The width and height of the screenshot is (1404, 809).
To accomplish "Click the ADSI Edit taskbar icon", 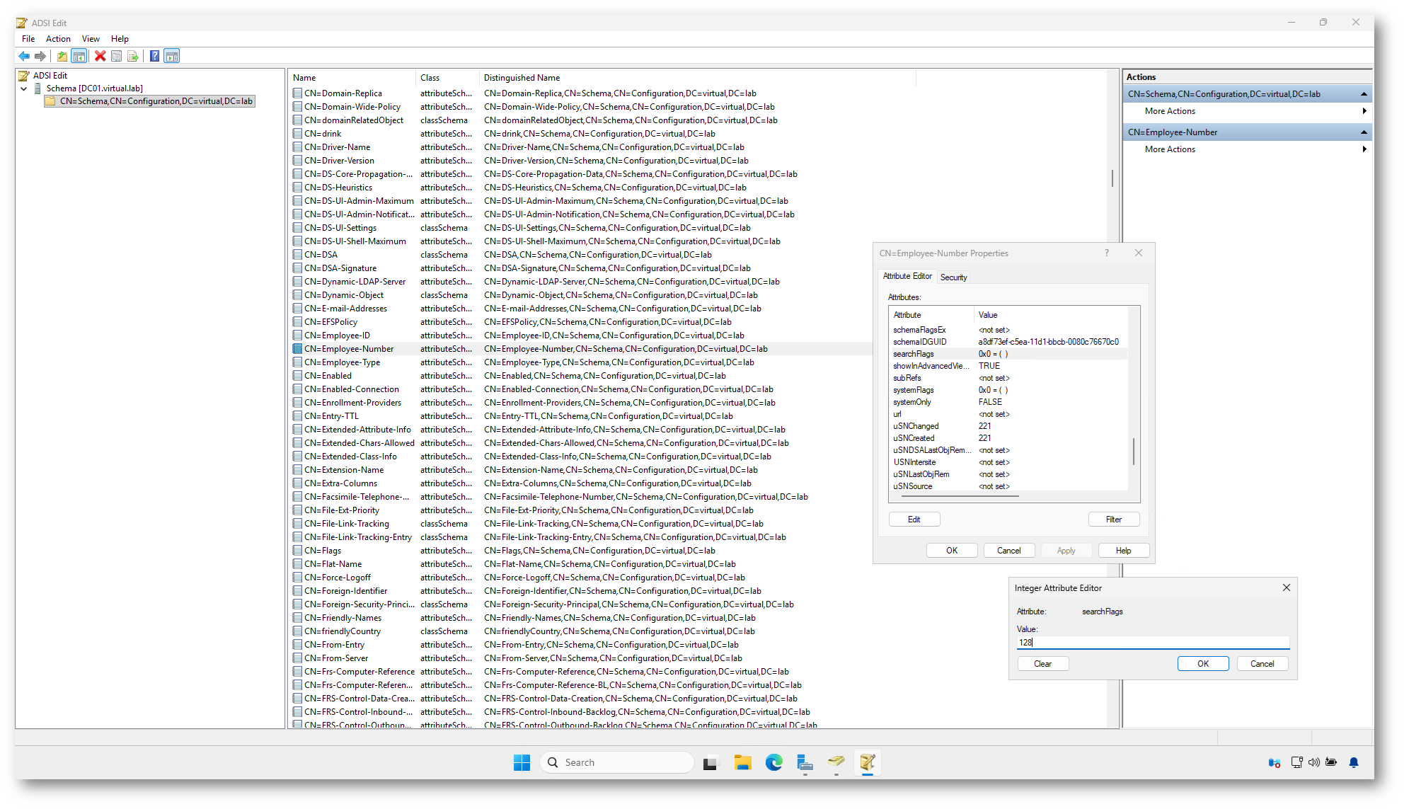I will click(x=868, y=762).
